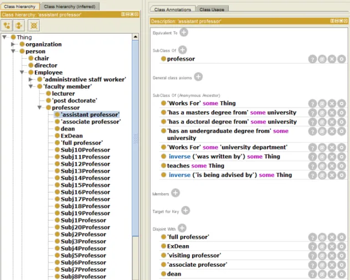Image resolution: width=350 pixels, height=280 pixels.
Task: Close the Description panel header
Action: tap(346, 20)
